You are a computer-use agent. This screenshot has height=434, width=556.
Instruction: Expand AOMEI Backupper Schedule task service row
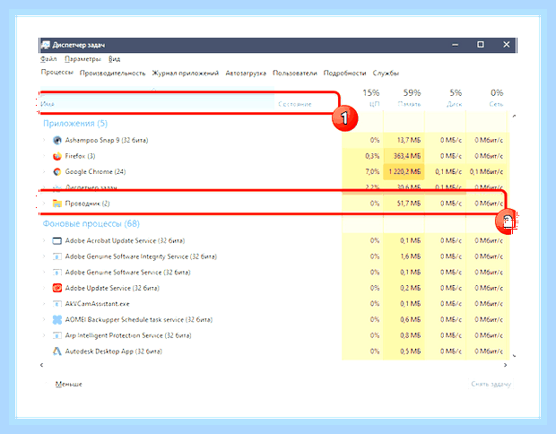tap(44, 319)
